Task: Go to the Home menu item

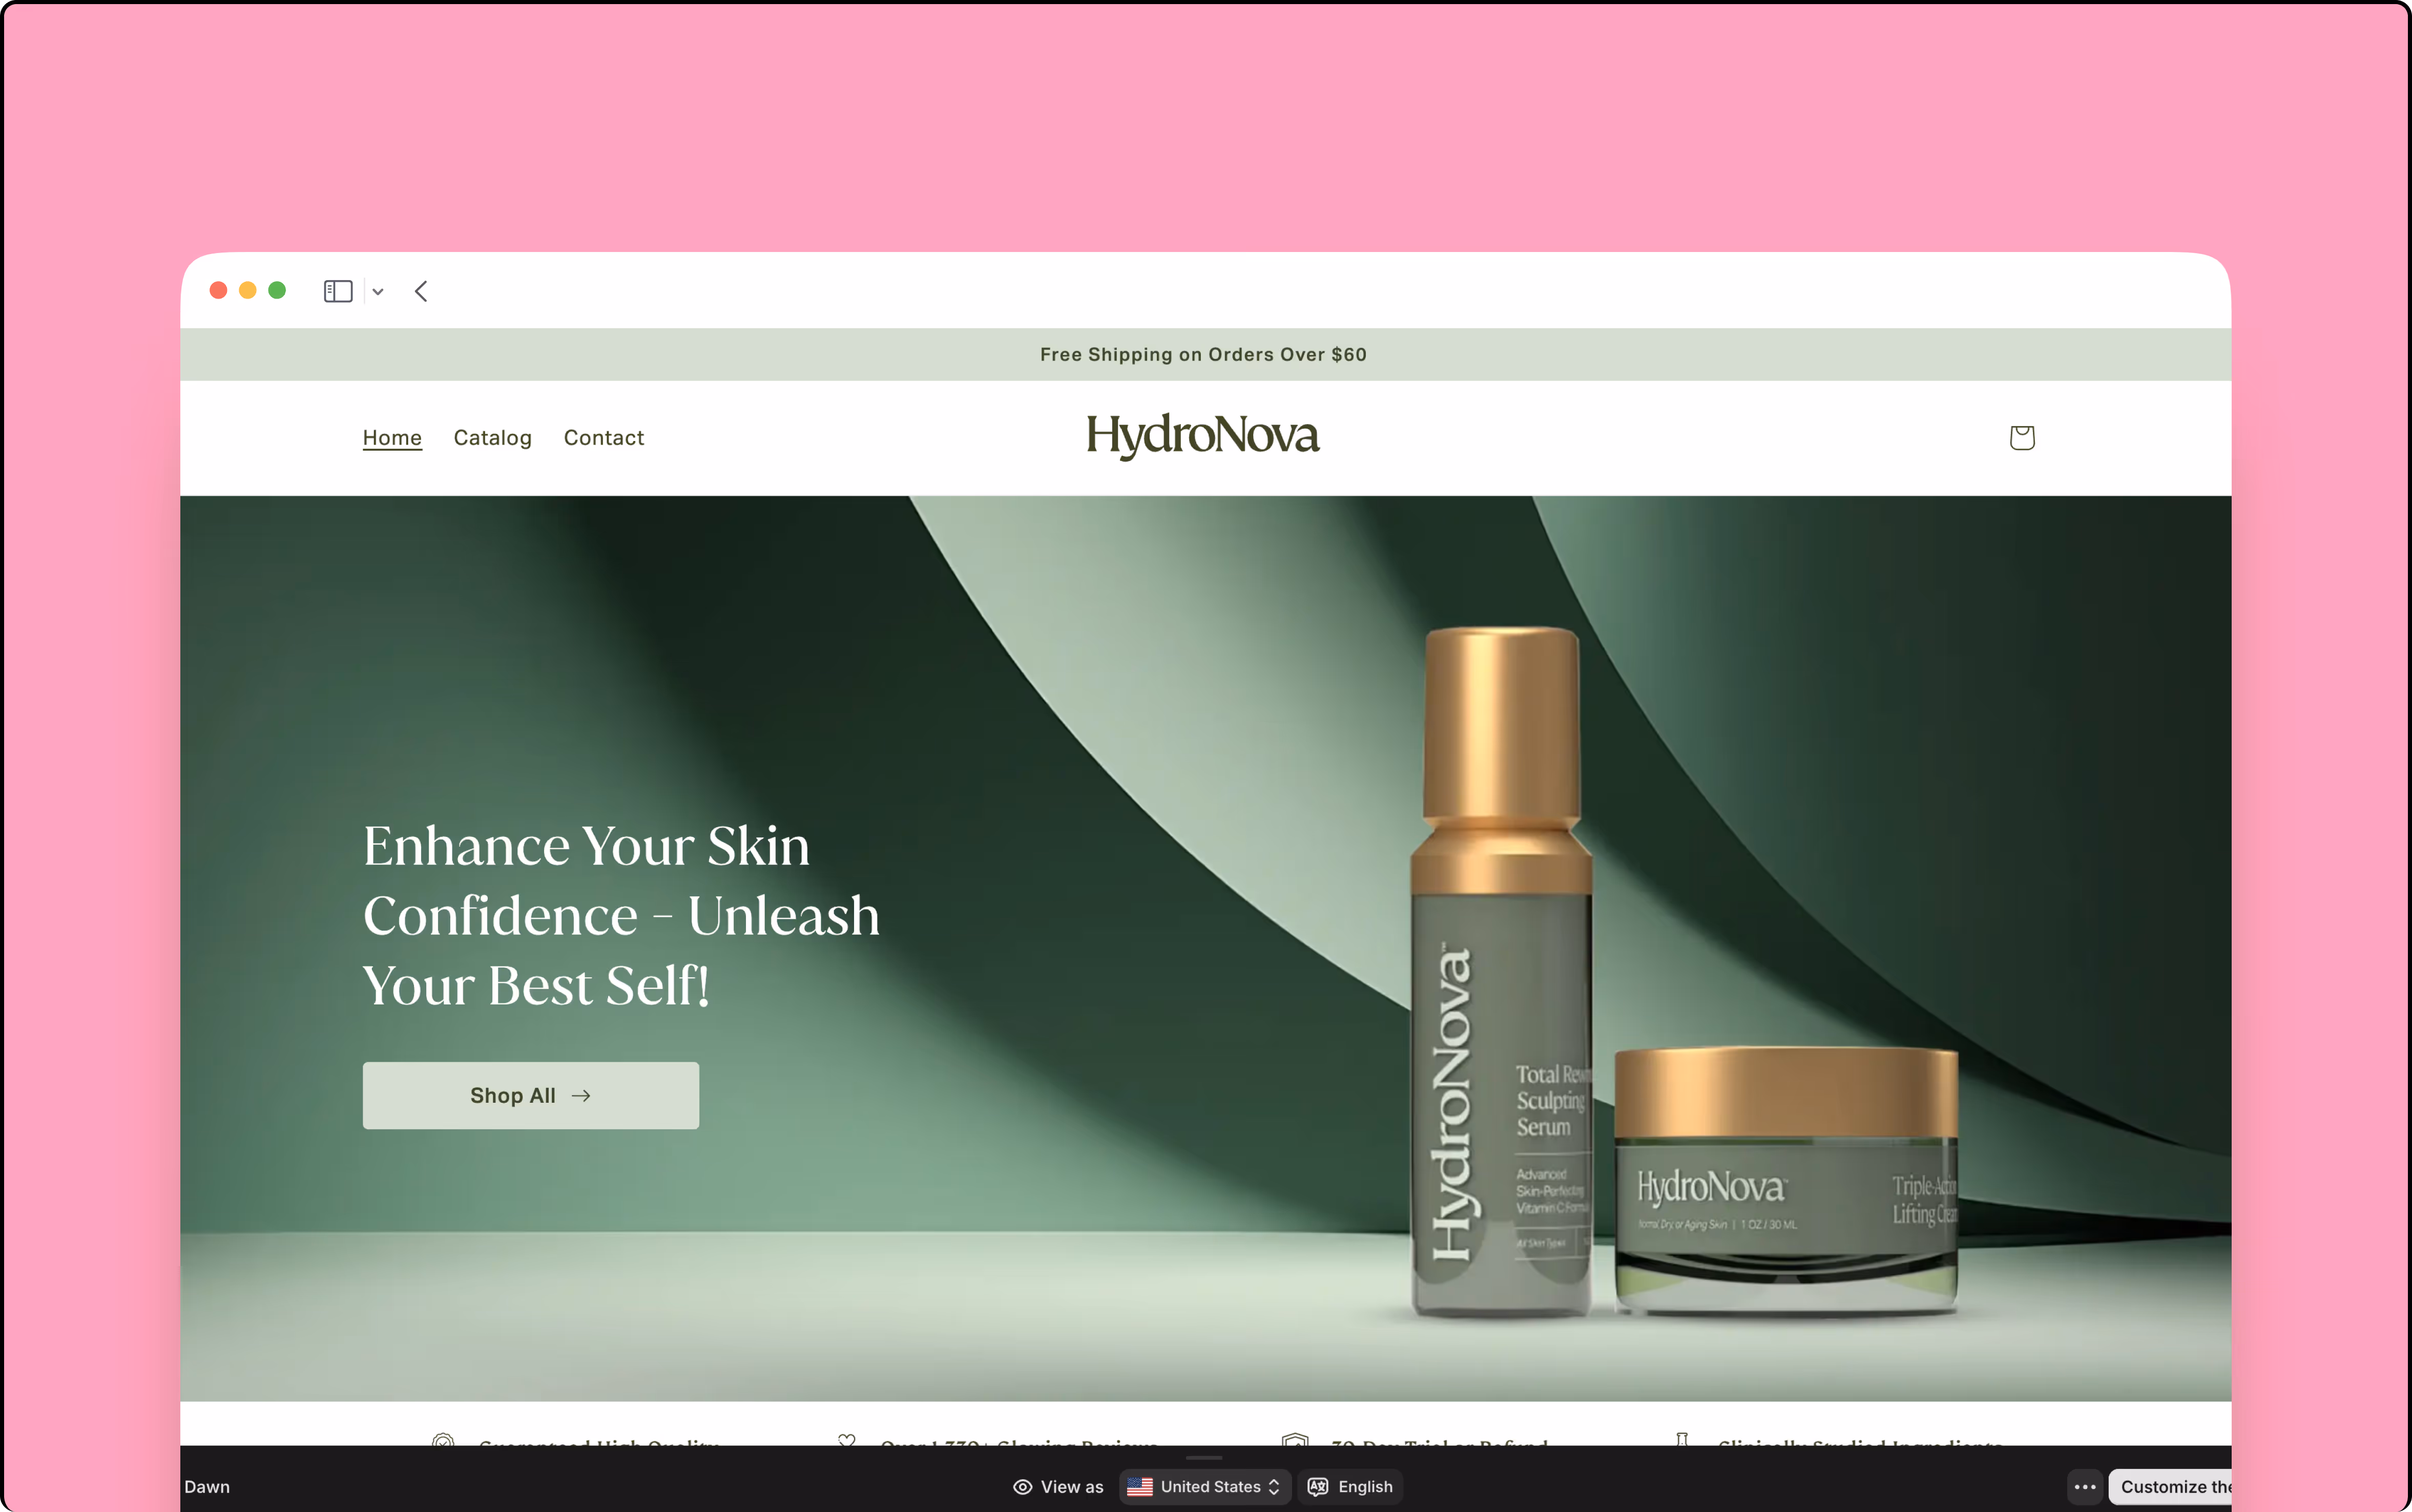Action: [392, 438]
